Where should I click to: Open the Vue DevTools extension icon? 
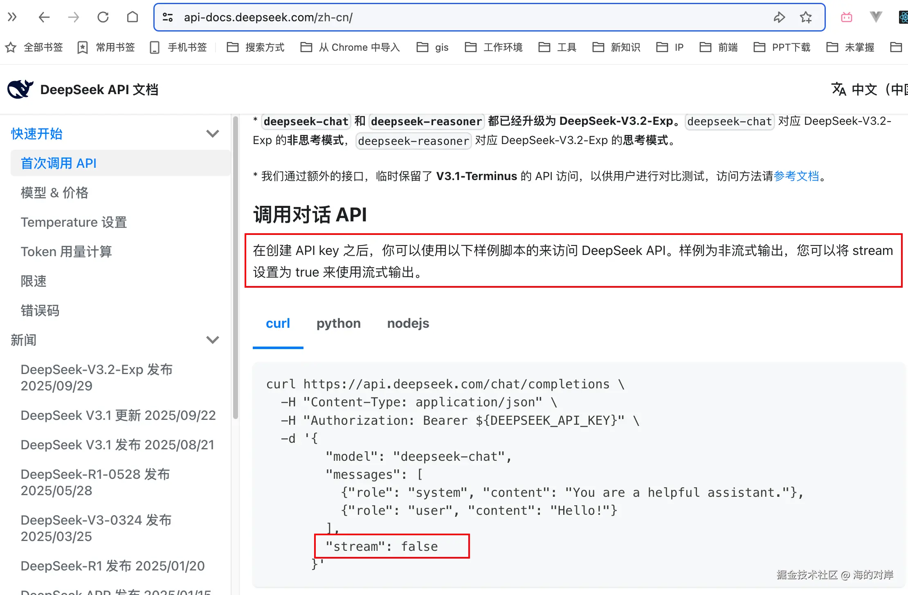click(876, 17)
